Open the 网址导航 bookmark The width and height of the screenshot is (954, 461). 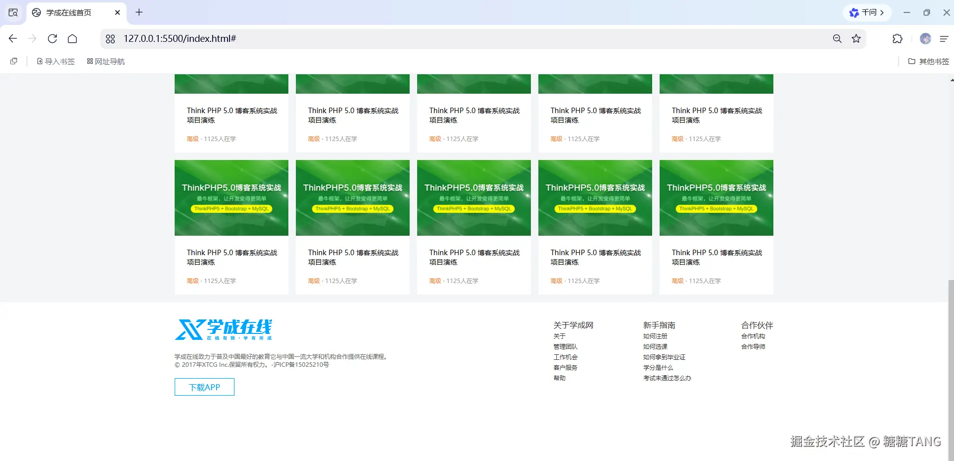coord(106,61)
